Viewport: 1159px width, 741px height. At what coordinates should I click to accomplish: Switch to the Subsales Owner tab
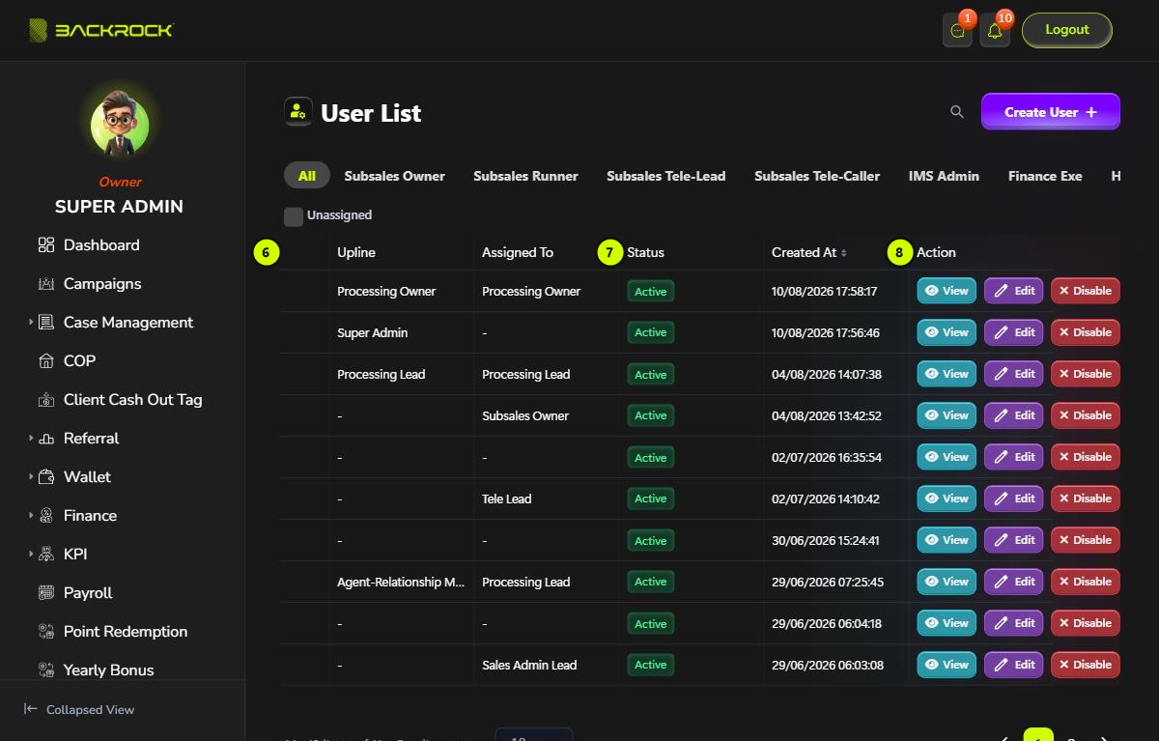395,176
